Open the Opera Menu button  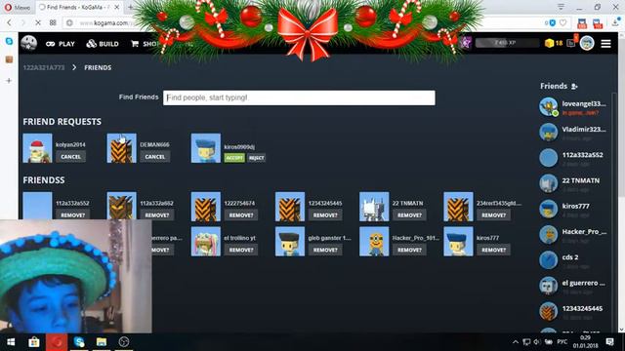pyautogui.click(x=18, y=7)
